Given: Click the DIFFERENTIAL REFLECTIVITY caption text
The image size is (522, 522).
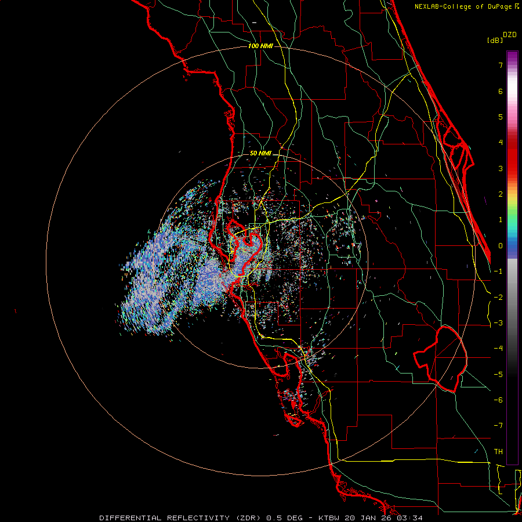Looking at the screenshot, I should click(x=165, y=518).
